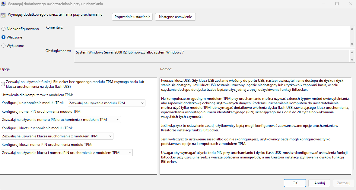The image size is (356, 190).
Task: Click the 'Pomoc' panel vertical scrollbar thumb
Action: point(354,139)
